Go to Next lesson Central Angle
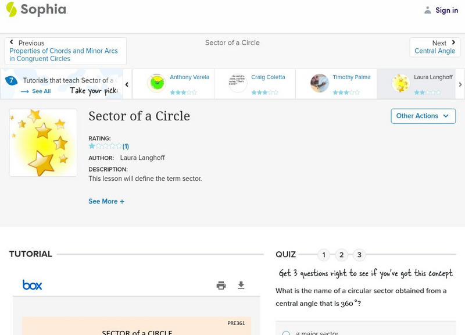Screen dimensions: 465x335 pos(435,47)
